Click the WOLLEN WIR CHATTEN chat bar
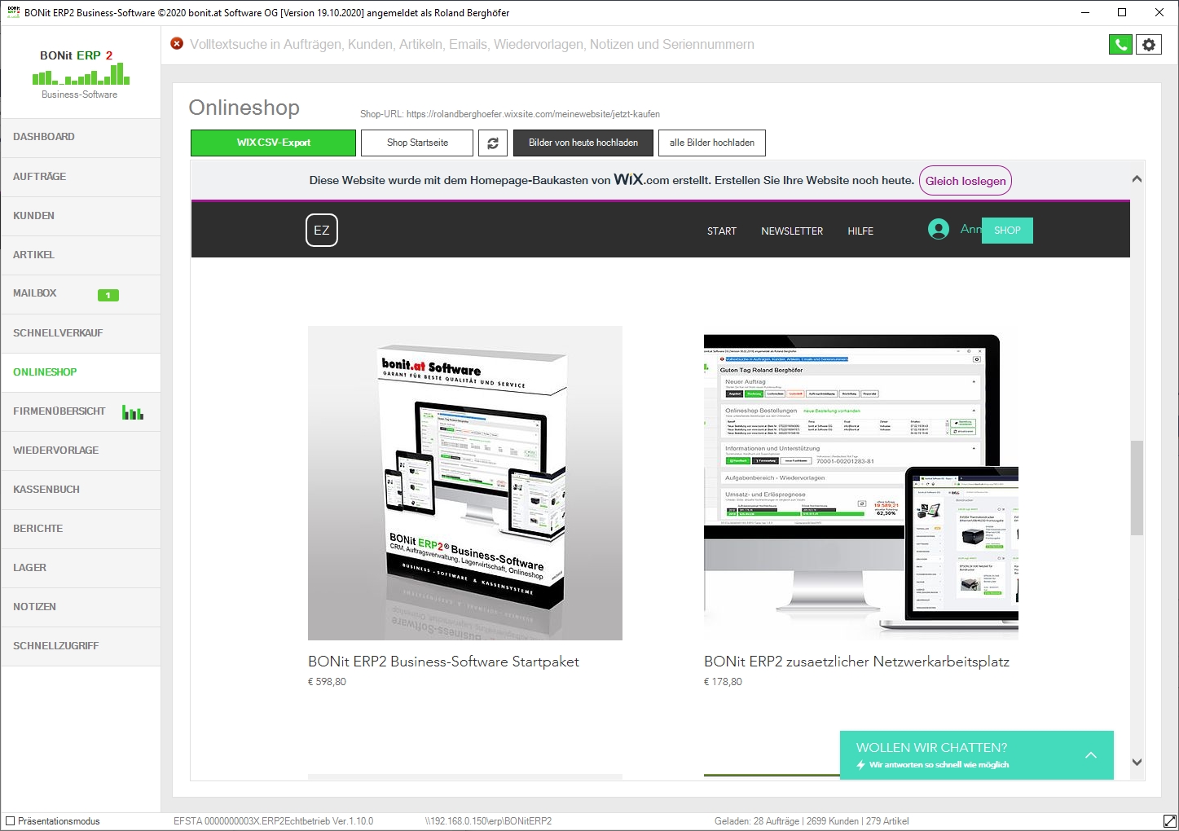Screen dimensions: 1179x831 (x=977, y=755)
